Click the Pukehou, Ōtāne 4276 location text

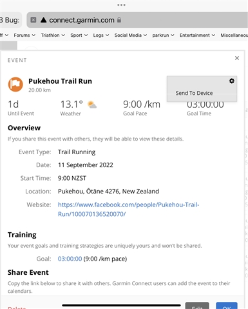[x=108, y=191]
